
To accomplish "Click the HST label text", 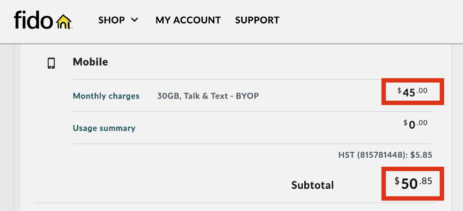I will click(x=346, y=155).
